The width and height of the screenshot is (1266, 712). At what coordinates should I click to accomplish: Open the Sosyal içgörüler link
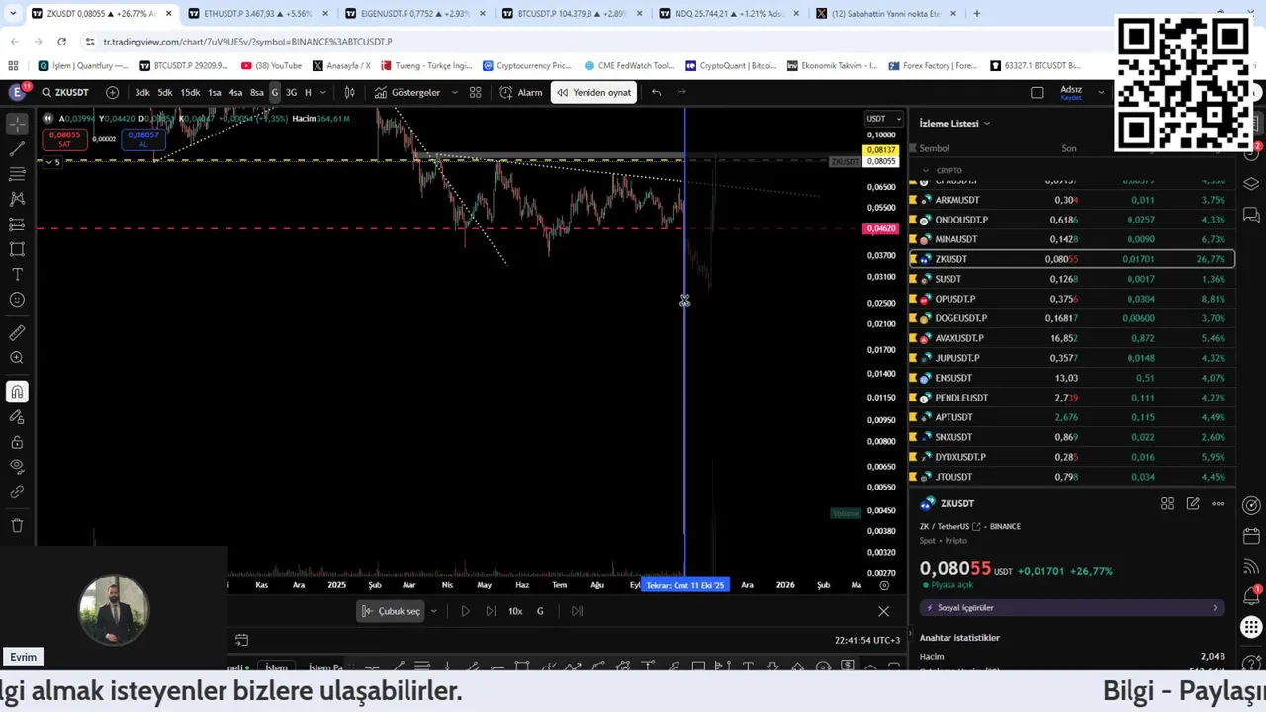[x=1071, y=607]
